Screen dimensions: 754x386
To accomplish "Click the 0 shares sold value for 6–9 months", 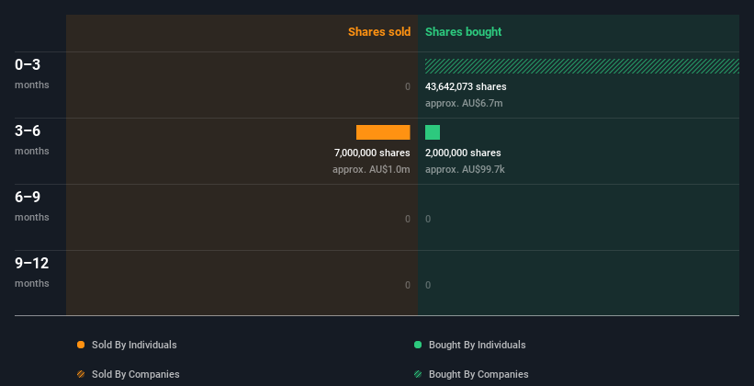I will [408, 219].
